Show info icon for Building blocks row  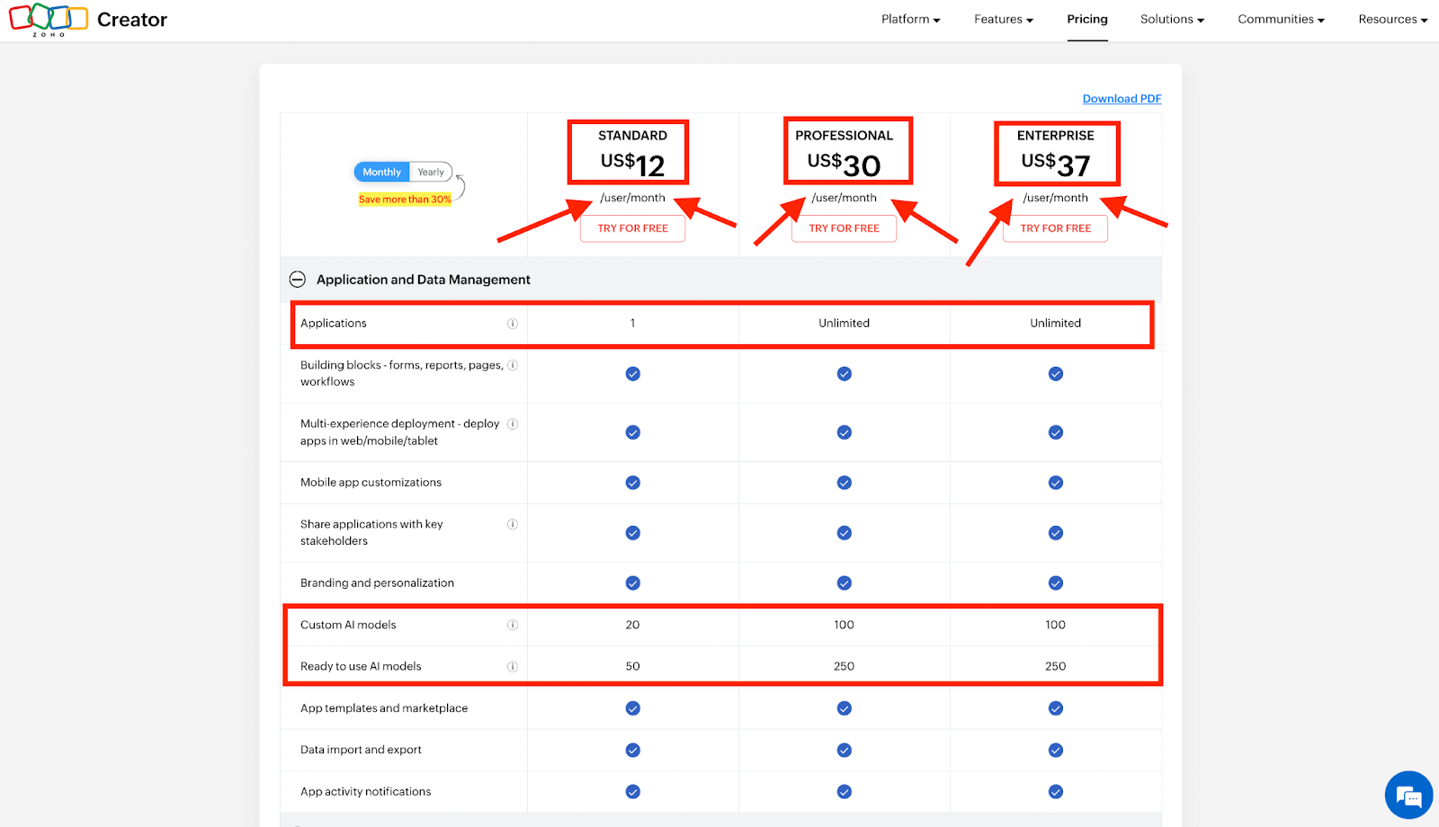[513, 365]
